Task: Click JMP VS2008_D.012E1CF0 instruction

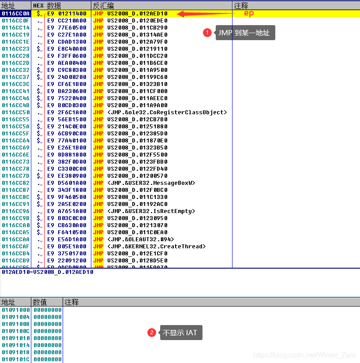Action: click(130, 254)
